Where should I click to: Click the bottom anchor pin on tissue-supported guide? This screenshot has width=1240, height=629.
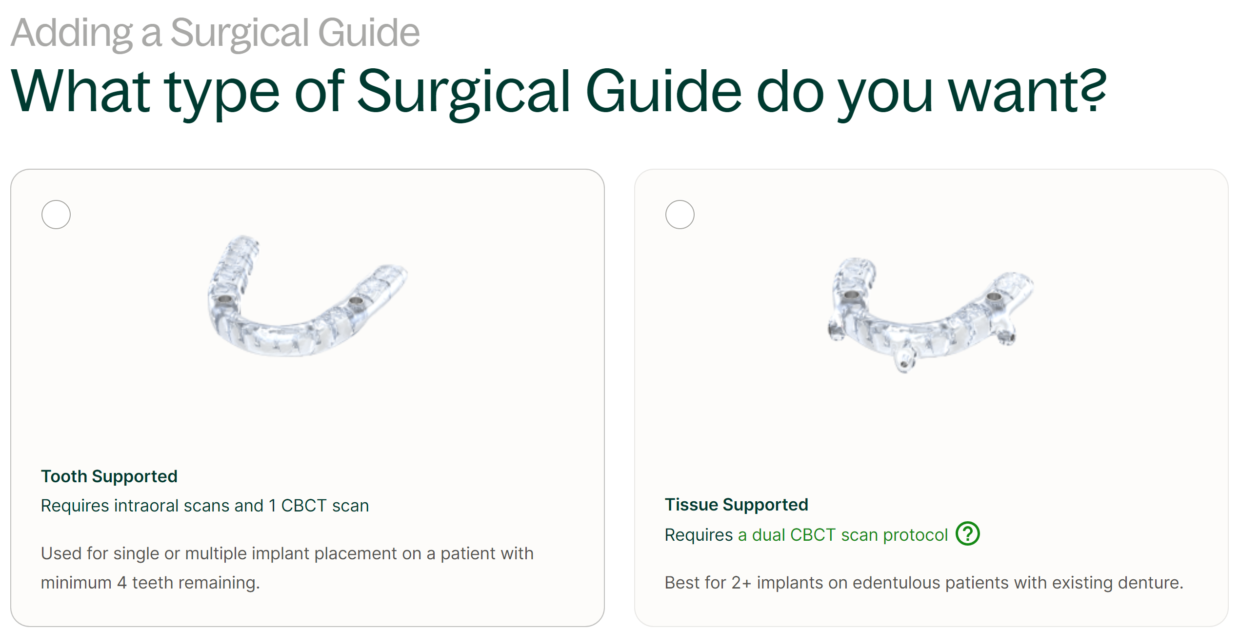[904, 361]
